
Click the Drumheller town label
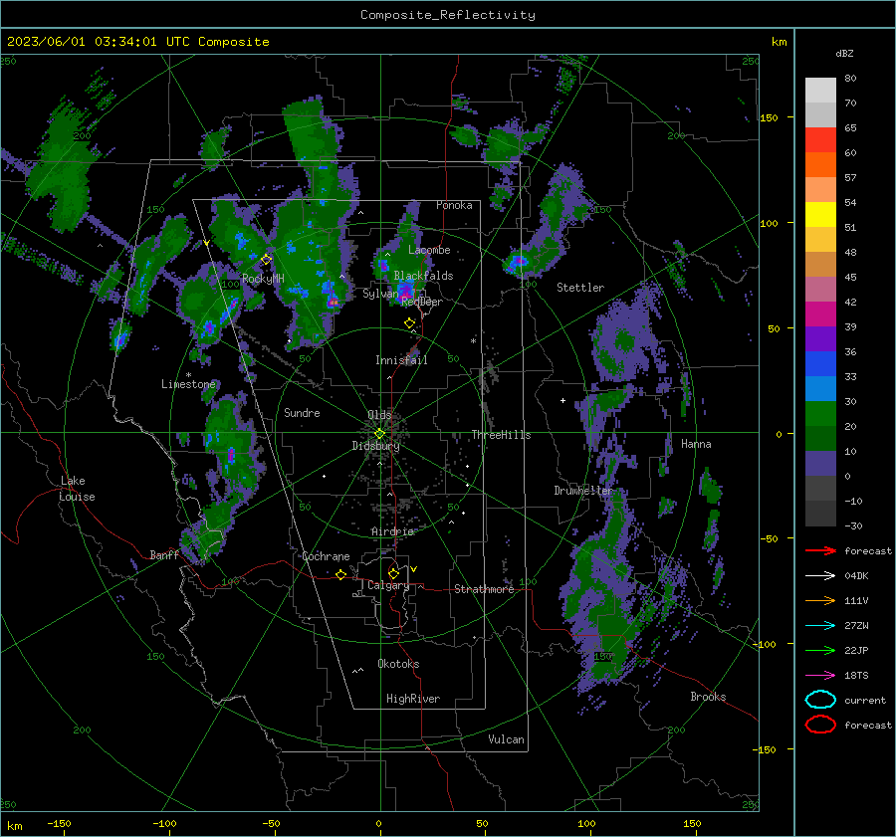pos(582,491)
